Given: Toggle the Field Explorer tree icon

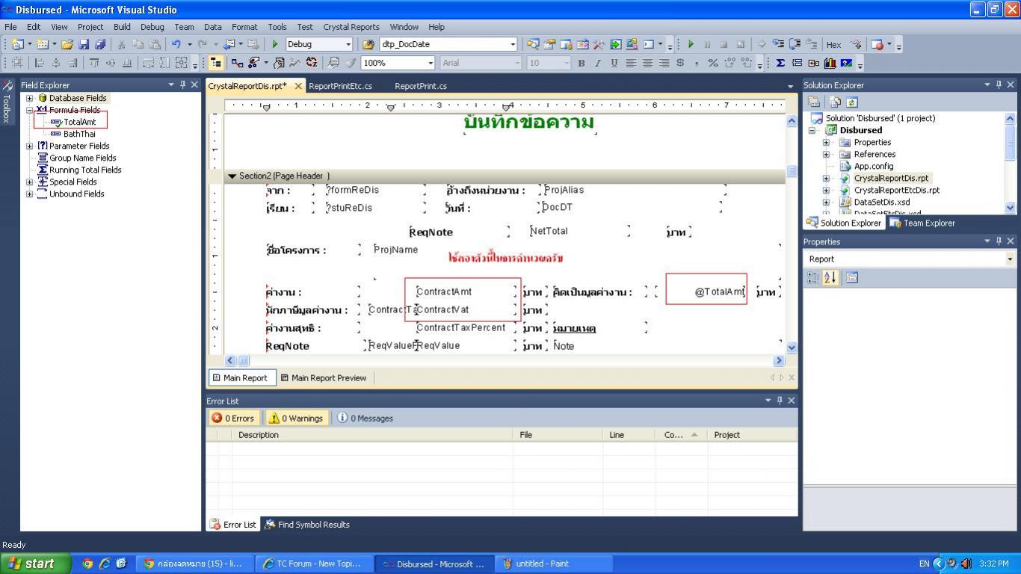Looking at the screenshot, I should point(215,63).
